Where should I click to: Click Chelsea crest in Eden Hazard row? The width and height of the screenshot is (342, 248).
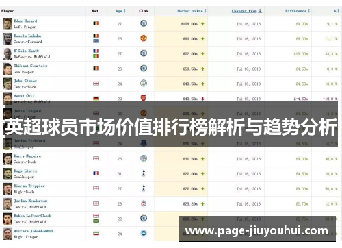[x=144, y=23]
